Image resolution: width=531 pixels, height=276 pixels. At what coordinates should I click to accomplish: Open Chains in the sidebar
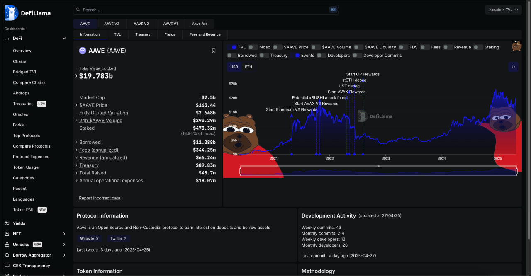point(19,61)
